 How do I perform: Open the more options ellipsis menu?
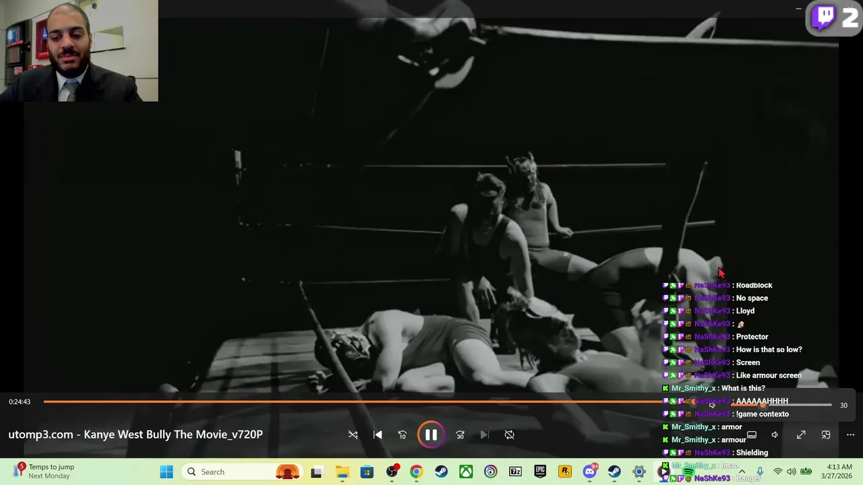[x=850, y=434]
